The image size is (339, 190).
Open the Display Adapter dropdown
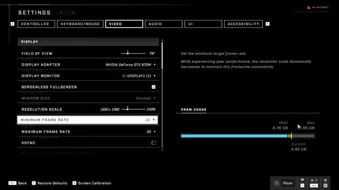tap(130, 64)
